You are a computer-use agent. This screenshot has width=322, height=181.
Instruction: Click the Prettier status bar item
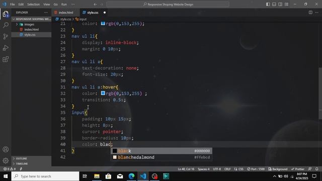pos(297,169)
